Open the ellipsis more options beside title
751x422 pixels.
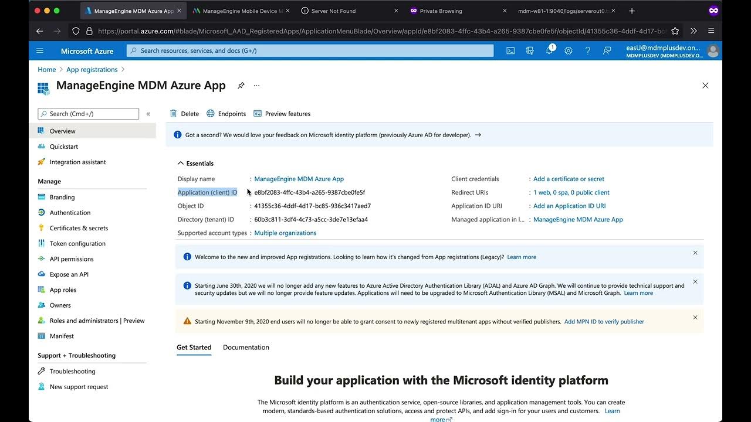tap(256, 86)
